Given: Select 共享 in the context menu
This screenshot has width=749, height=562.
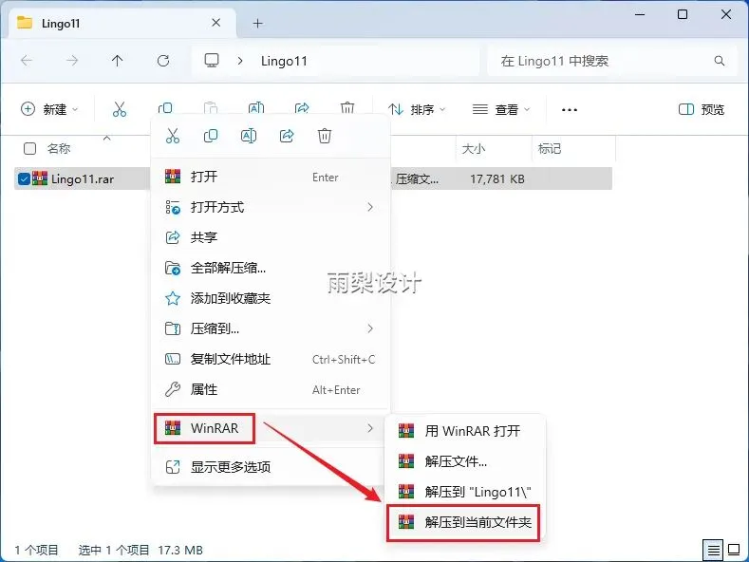Looking at the screenshot, I should pos(271,237).
